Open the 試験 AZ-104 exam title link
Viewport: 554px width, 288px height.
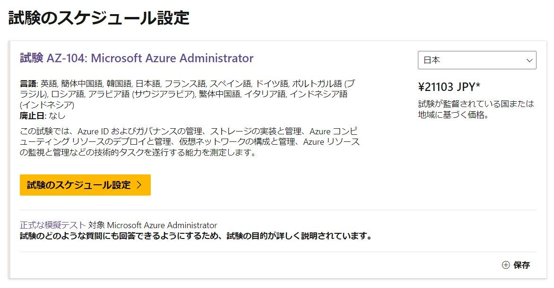point(137,58)
